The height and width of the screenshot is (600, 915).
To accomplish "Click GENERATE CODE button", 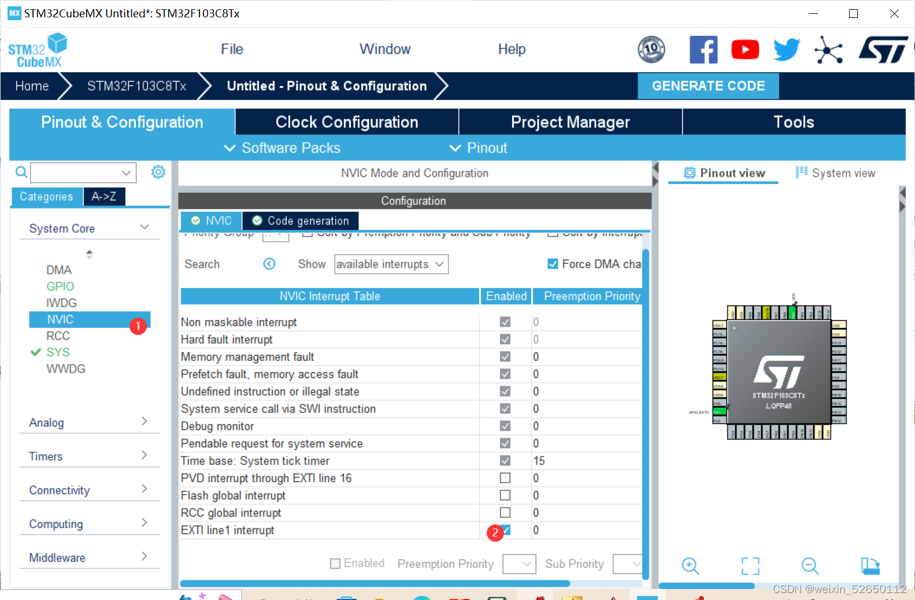I will tap(708, 86).
